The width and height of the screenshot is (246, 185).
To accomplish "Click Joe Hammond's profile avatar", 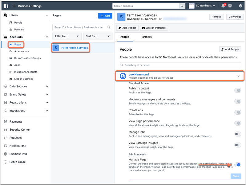I will 123,76.
